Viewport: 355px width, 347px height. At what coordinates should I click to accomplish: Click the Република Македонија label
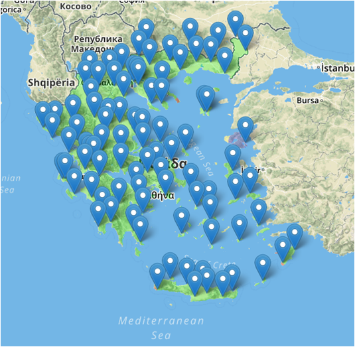96,44
